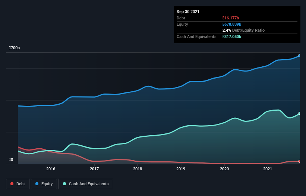Click the 16.177b debt value
This screenshot has height=196, width=306.
tap(231, 18)
